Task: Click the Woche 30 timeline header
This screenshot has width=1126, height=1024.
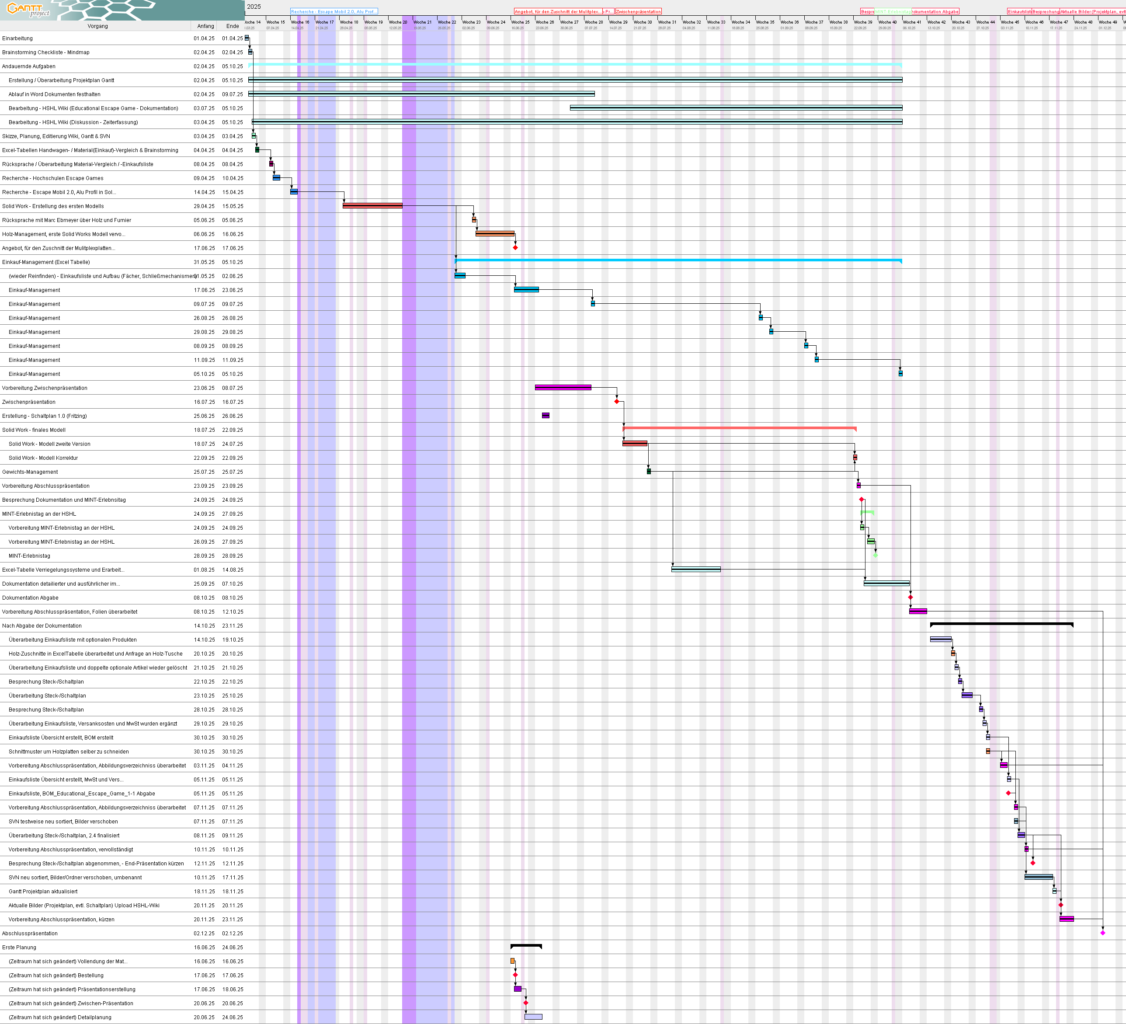Action: pyautogui.click(x=642, y=22)
